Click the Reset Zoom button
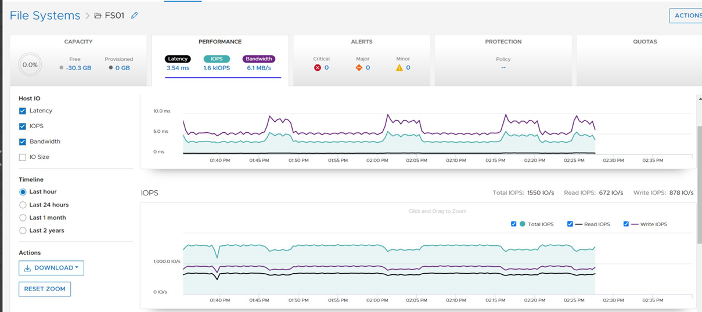702x312 pixels. [x=45, y=289]
